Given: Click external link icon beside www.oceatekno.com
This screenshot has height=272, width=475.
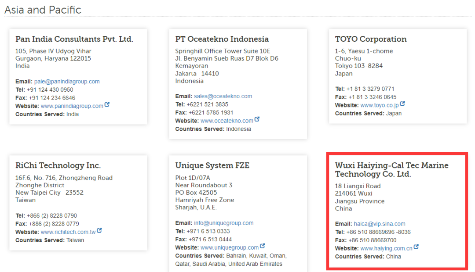Looking at the screenshot, I should point(257,119).
